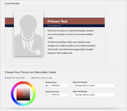
Task: Select the 'Select from Color Wheel' radio option
Action: 6,78
